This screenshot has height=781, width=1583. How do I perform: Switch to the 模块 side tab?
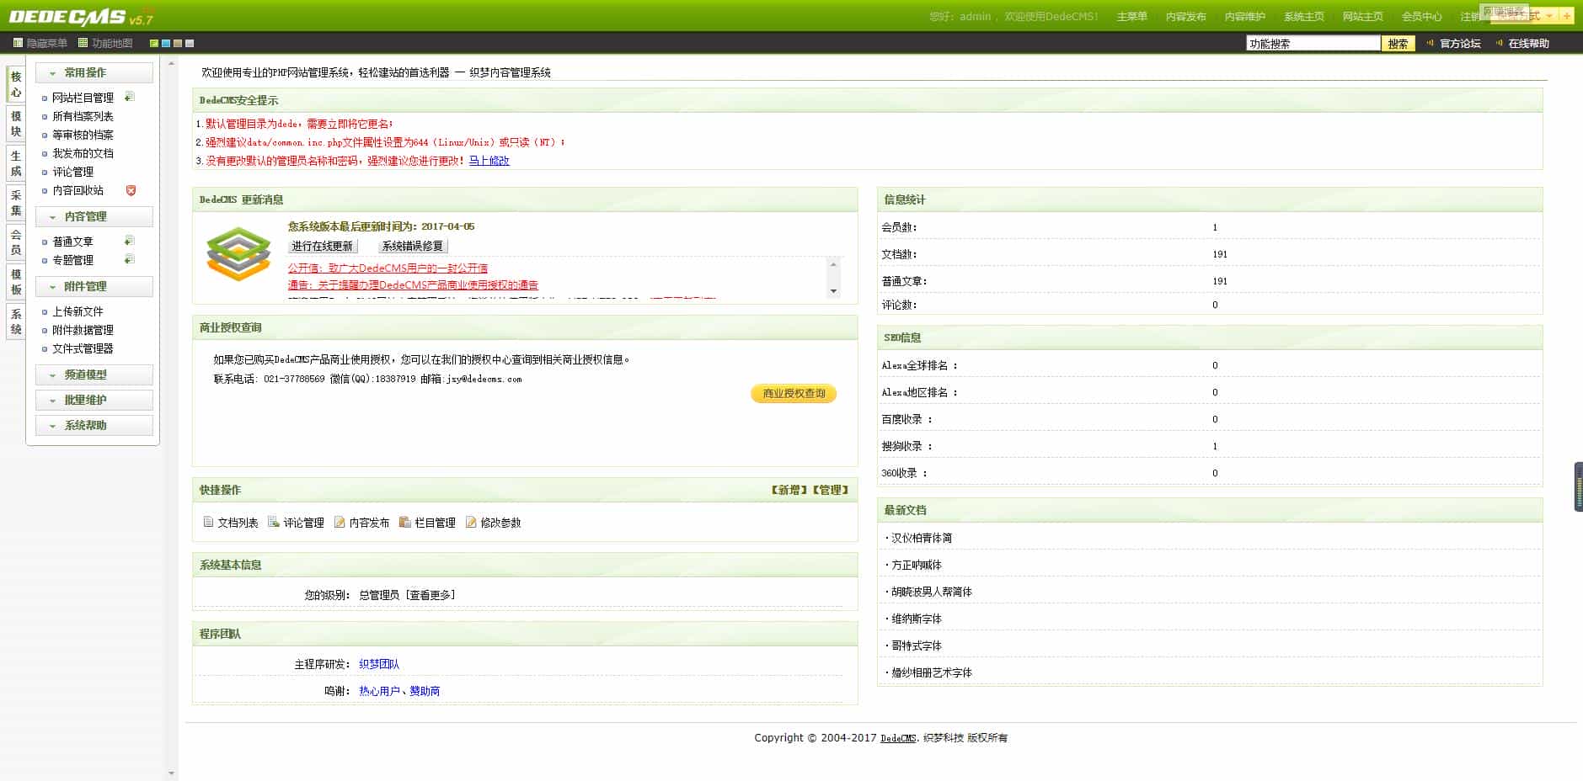click(x=16, y=124)
